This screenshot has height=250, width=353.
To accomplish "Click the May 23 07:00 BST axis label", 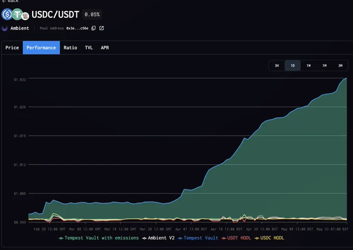I will [x=333, y=229].
